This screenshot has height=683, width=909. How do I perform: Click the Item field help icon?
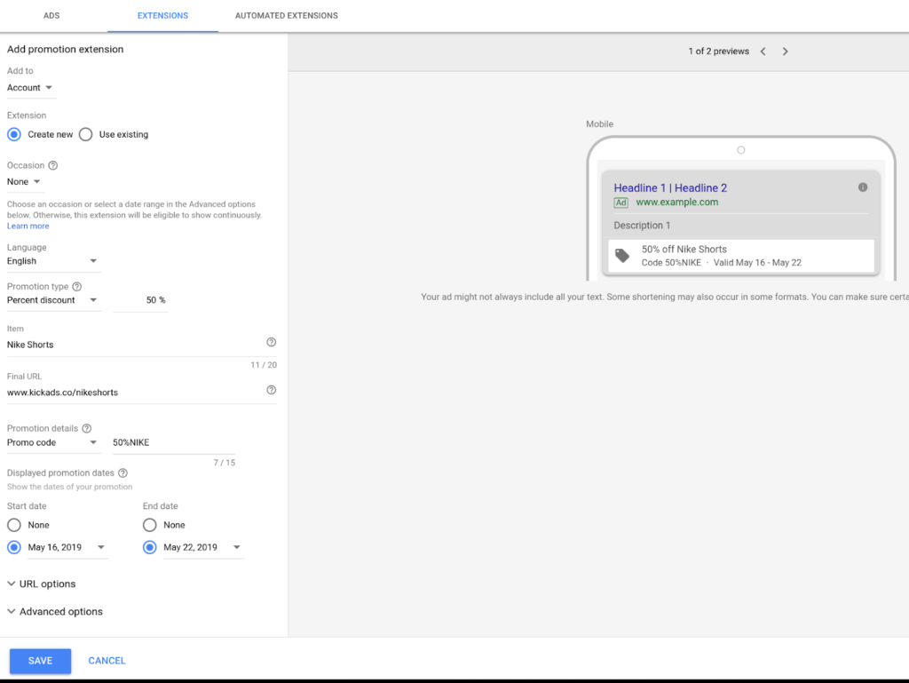[272, 342]
